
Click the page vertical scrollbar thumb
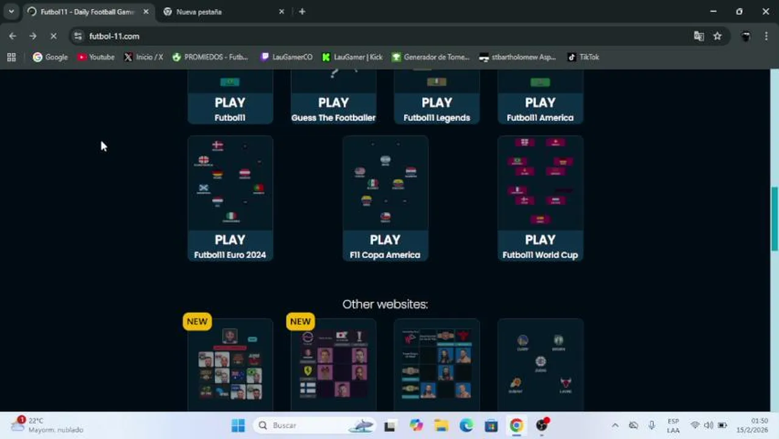tap(775, 218)
